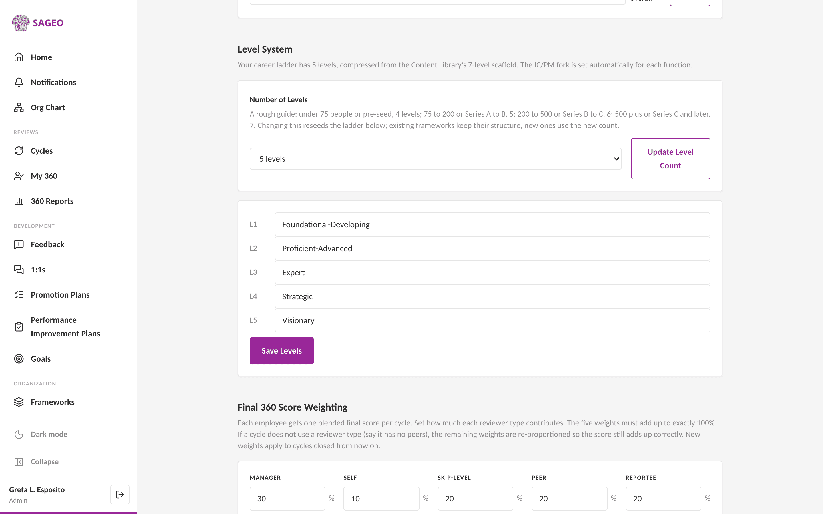
Task: Open the Org Chart icon
Action: click(x=19, y=107)
